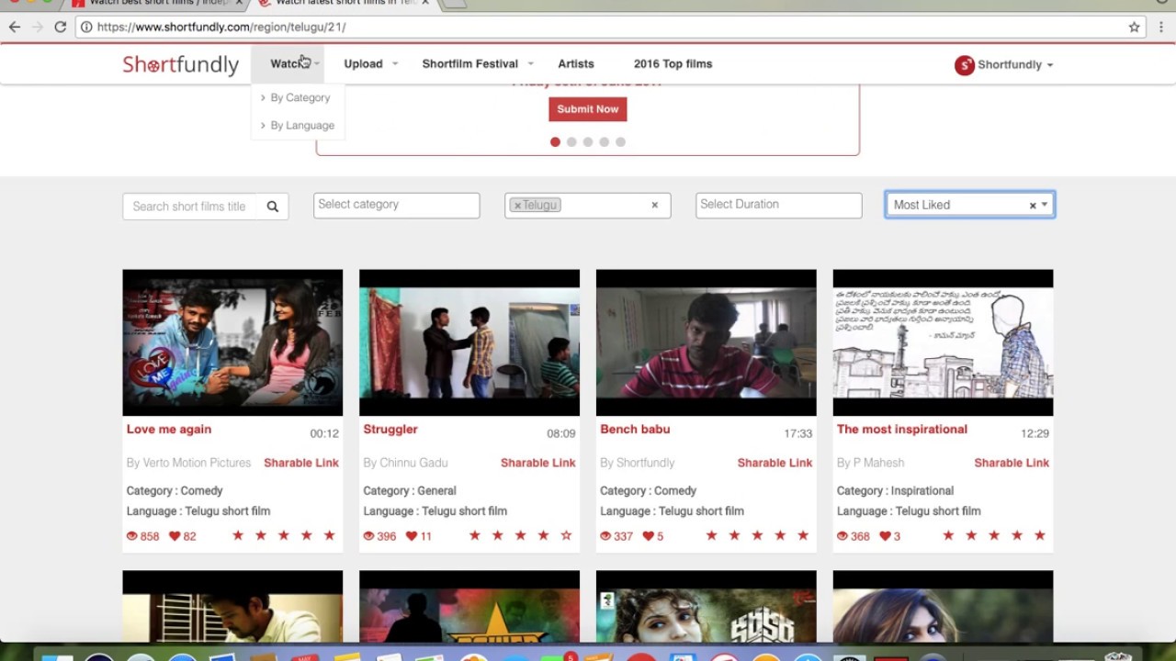This screenshot has height=661, width=1176.
Task: Reload the page with the refresh icon
Action: pos(61,27)
